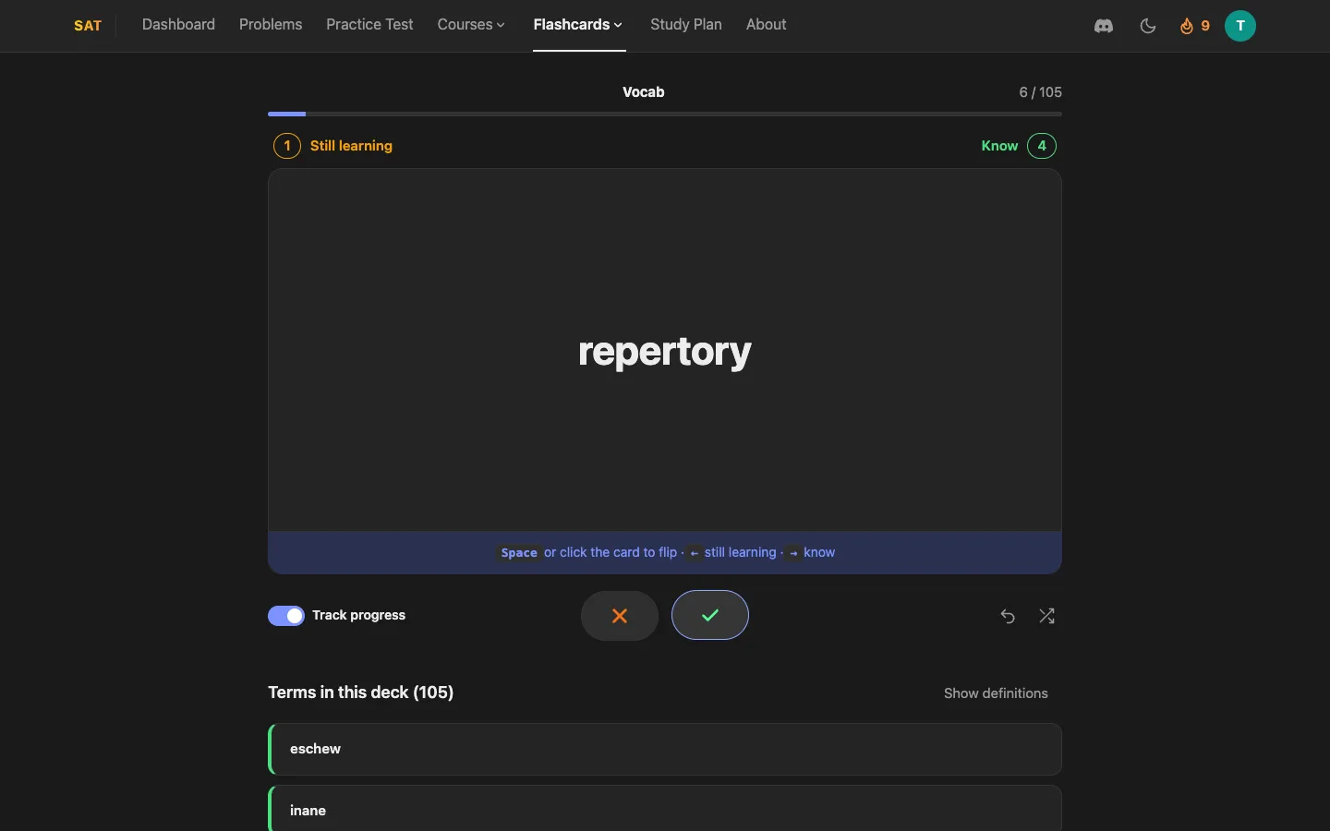1330x831 pixels.
Task: Click the streak flame icon
Action: (x=1187, y=26)
